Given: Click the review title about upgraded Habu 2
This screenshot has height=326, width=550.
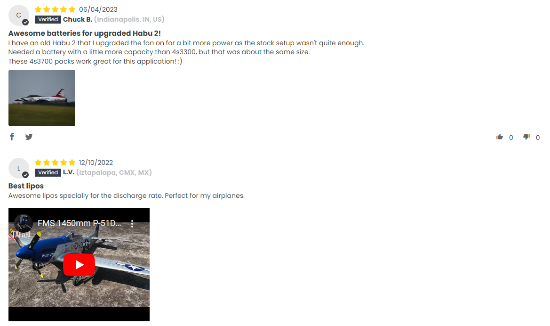Looking at the screenshot, I should click(x=85, y=33).
